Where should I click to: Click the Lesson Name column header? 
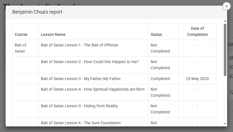(x=53, y=34)
